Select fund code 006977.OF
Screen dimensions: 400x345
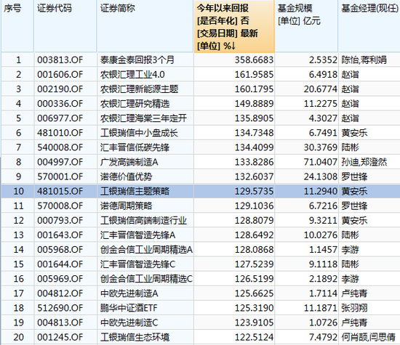pyautogui.click(x=60, y=118)
